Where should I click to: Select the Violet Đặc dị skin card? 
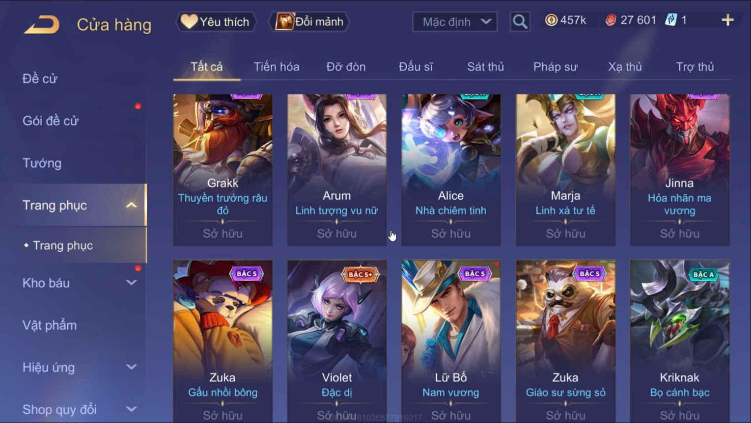click(x=337, y=341)
